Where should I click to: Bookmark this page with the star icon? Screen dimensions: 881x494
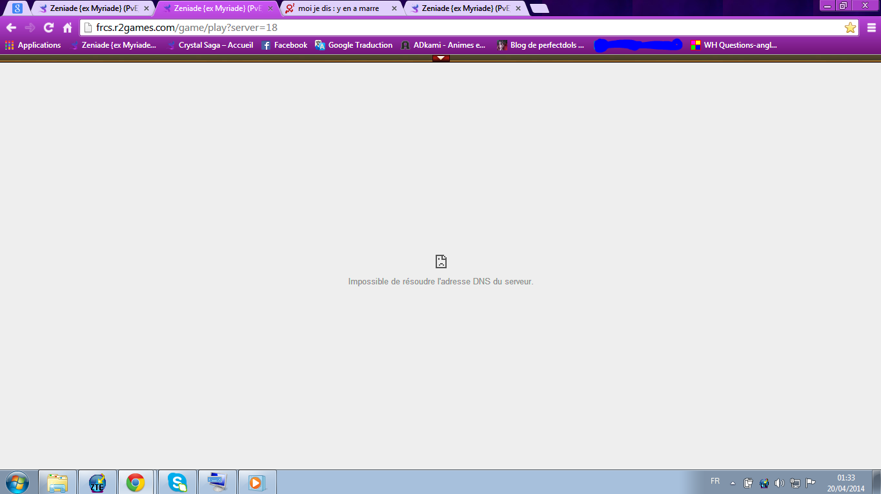[x=850, y=28]
